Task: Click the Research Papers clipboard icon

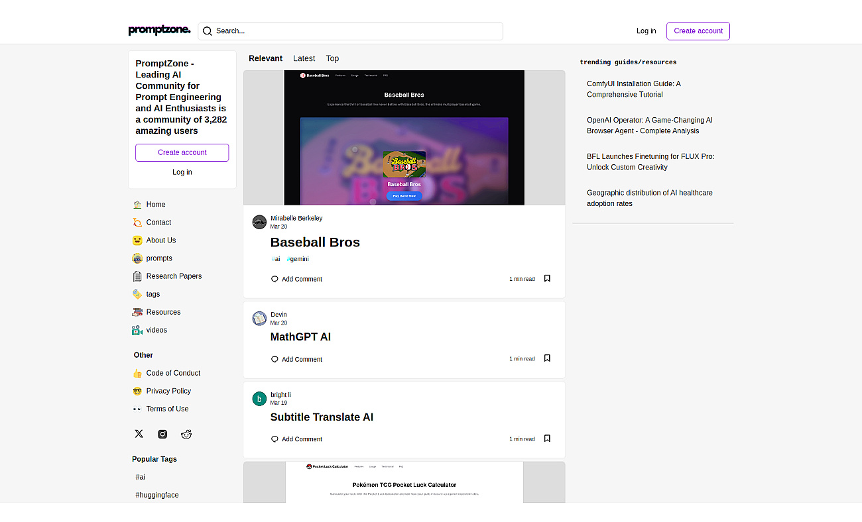Action: coord(137,276)
